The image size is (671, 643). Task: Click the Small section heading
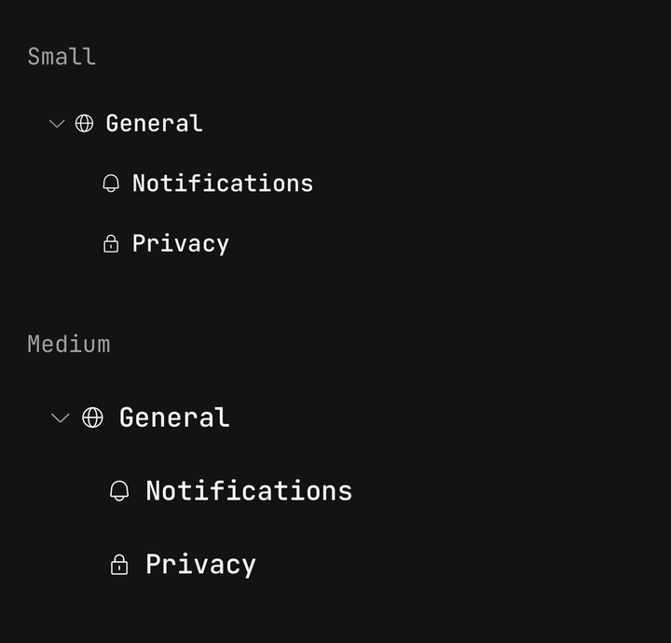62,57
